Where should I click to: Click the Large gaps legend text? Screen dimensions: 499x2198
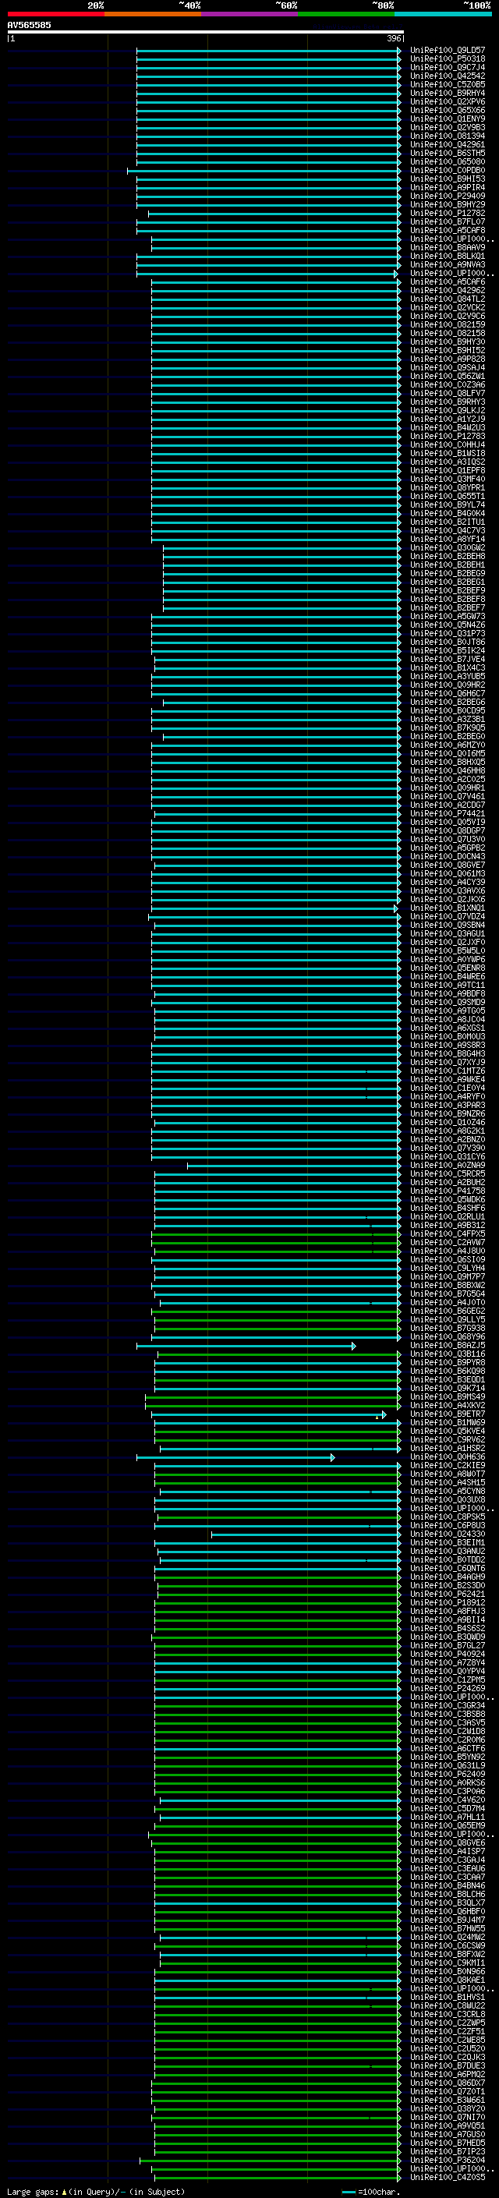(96, 2192)
